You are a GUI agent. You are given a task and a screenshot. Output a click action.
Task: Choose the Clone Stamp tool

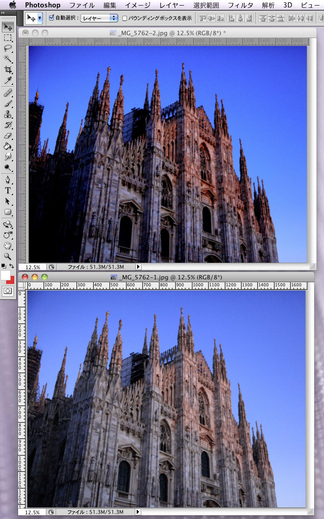[8, 114]
